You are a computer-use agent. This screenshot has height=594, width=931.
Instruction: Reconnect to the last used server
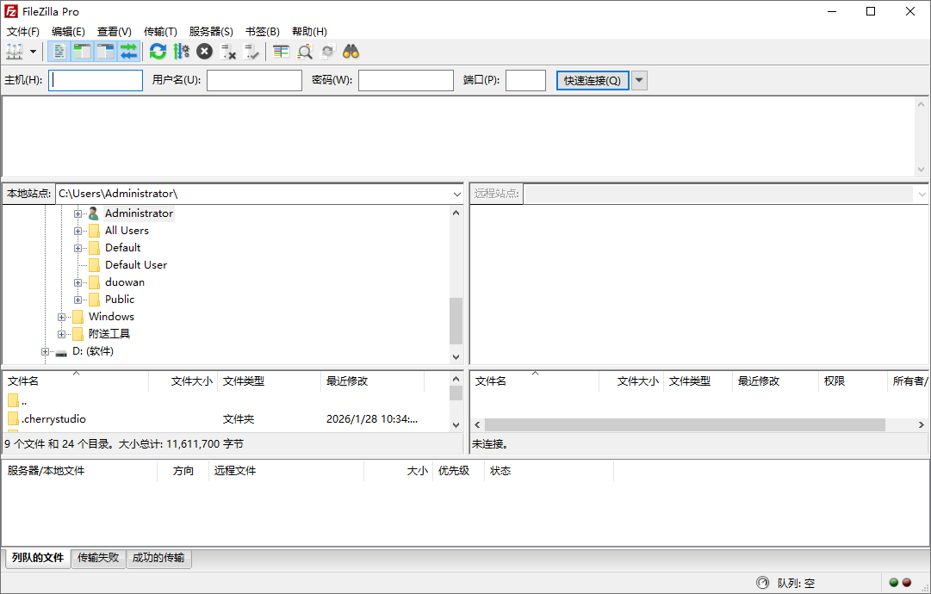point(251,51)
